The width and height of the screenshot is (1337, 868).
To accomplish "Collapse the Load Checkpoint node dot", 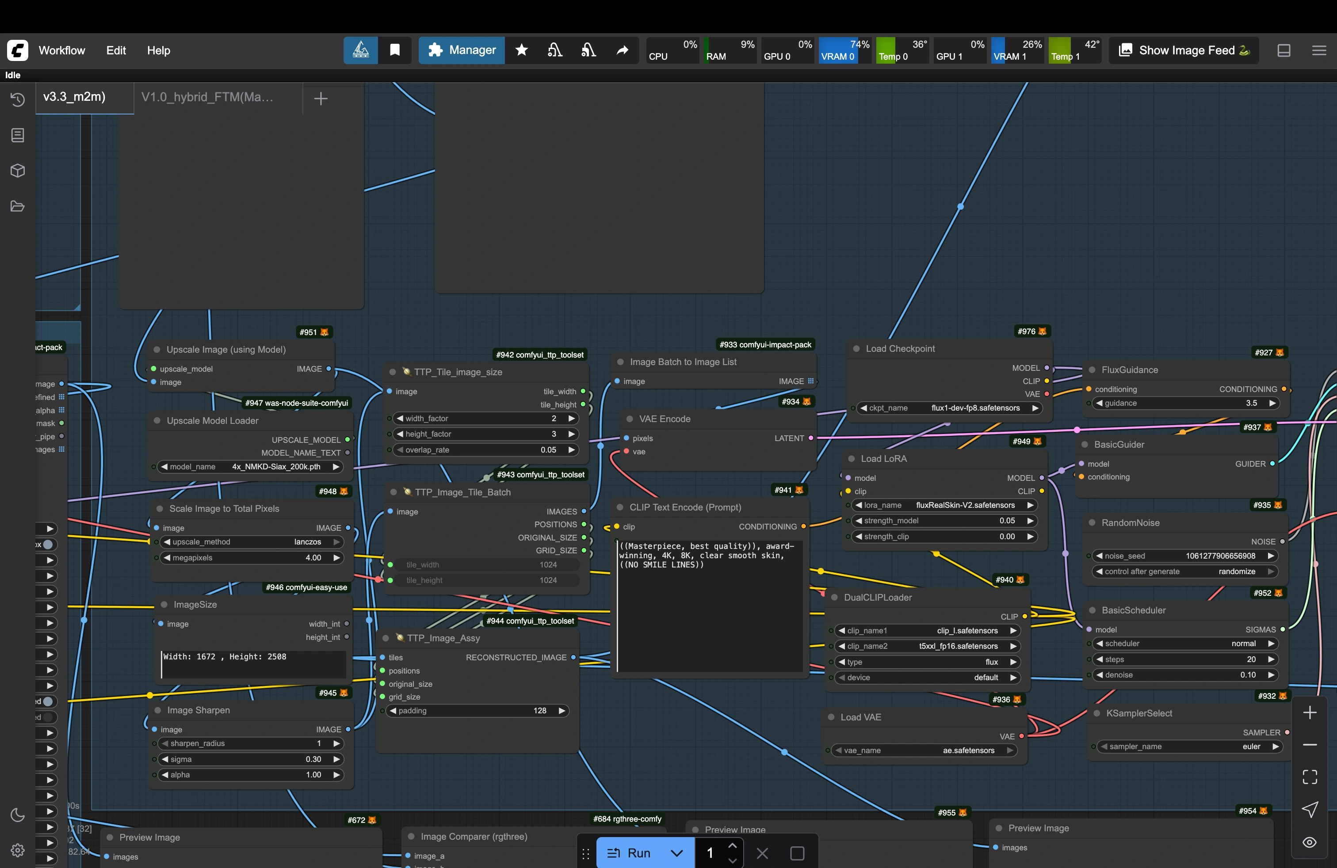I will pyautogui.click(x=856, y=349).
